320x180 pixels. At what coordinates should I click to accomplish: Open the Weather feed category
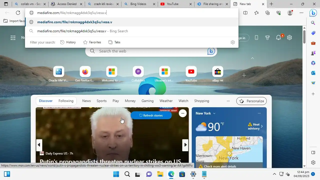166,101
